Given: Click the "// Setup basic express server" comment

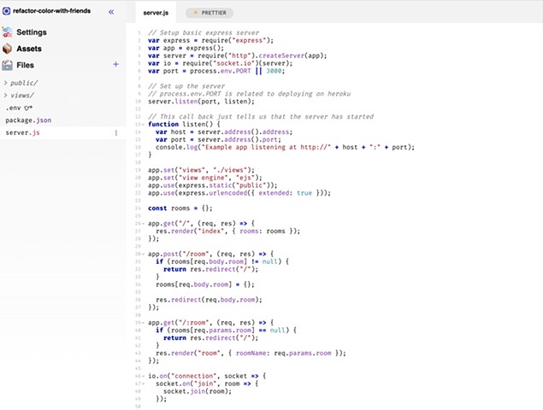Looking at the screenshot, I should tap(204, 32).
